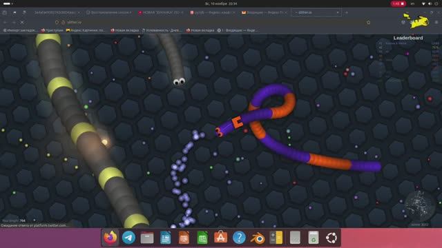
Task: Open the Trash in the dock
Action: click(x=313, y=238)
